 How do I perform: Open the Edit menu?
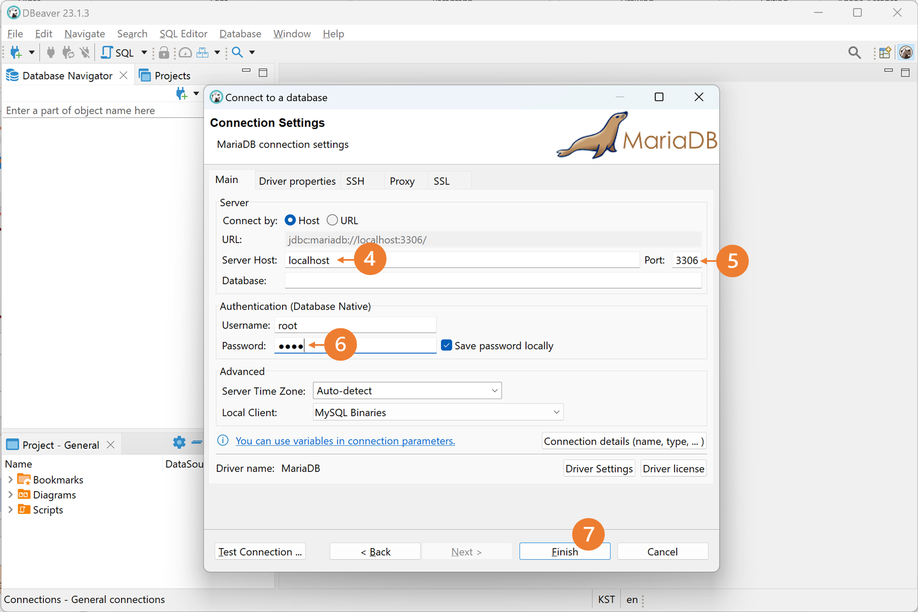[43, 33]
